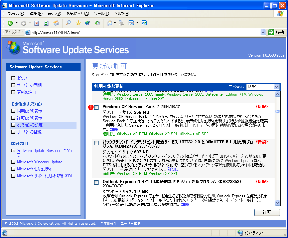Screen dimensions: 288x238
Task: Open the 編集(E) menu
Action: 36,14
